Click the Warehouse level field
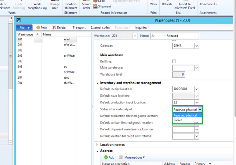236x165 pixels. point(179,75)
